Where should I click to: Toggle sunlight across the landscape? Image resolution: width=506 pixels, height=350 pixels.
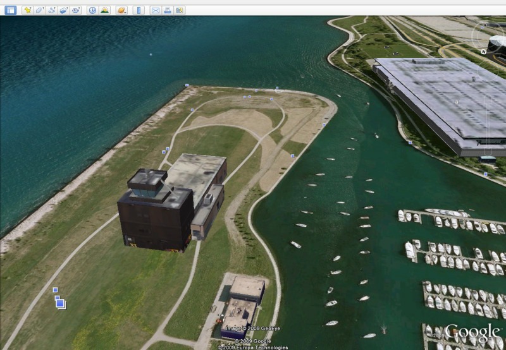104,10
